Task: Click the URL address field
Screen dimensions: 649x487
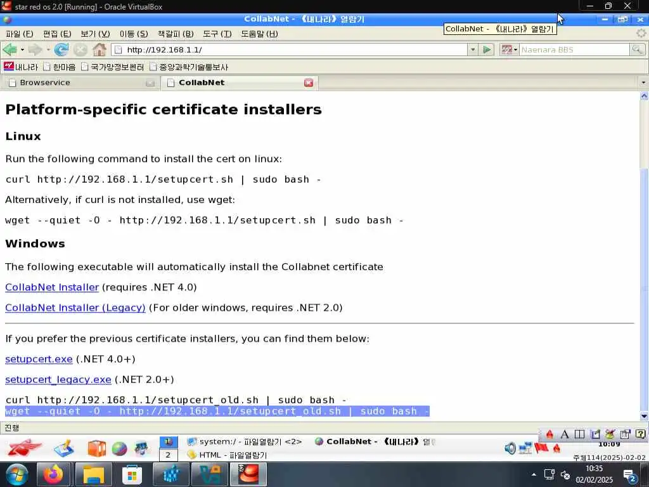Action: (290, 49)
